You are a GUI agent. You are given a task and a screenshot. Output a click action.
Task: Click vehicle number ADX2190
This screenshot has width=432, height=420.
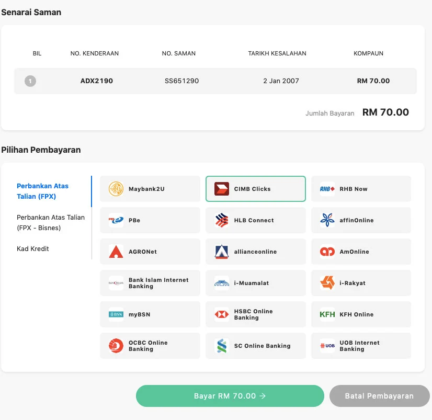[97, 81]
